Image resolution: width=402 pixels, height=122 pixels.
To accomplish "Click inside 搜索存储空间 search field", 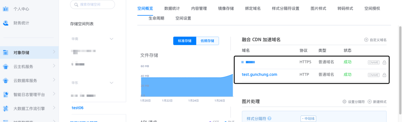I will (92, 5).
